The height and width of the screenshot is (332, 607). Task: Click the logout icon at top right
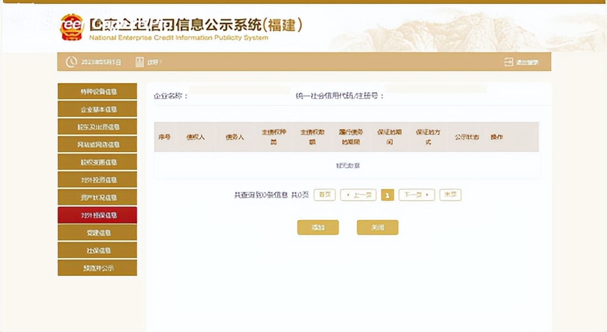point(508,62)
